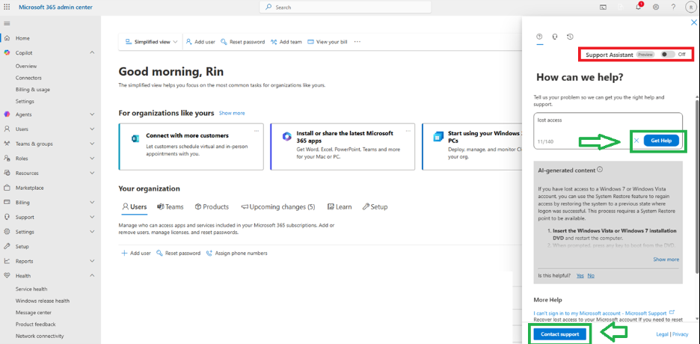Mark AI answer unhelpful with No

pos(591,276)
